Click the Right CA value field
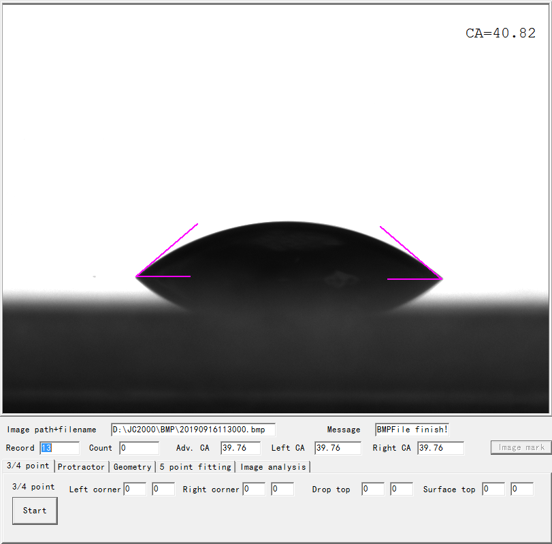Image resolution: width=552 pixels, height=544 pixels. [440, 448]
